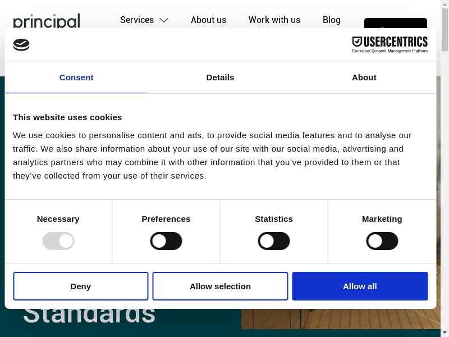449x337 pixels.
Task: Click the Allow selection button
Action: (220, 286)
